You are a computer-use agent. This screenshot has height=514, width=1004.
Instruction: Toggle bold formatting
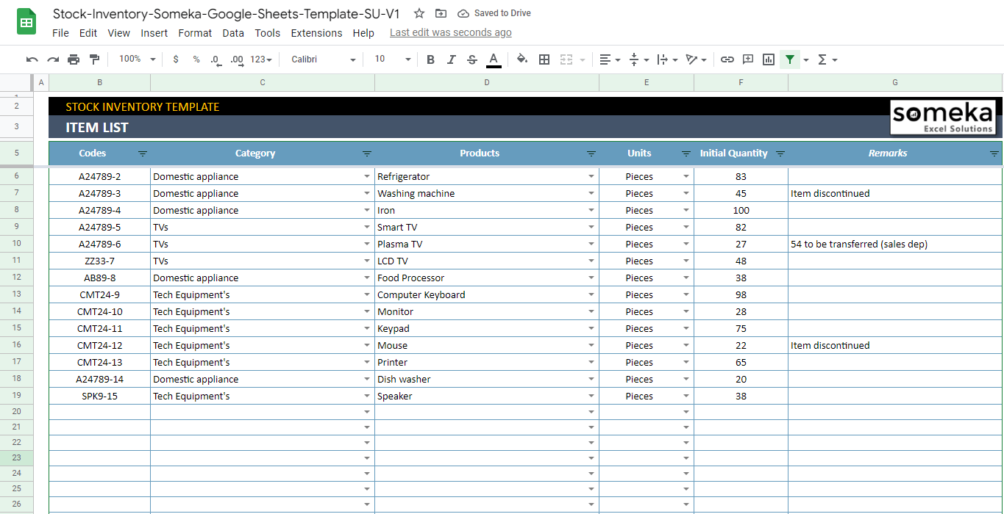[x=430, y=59]
